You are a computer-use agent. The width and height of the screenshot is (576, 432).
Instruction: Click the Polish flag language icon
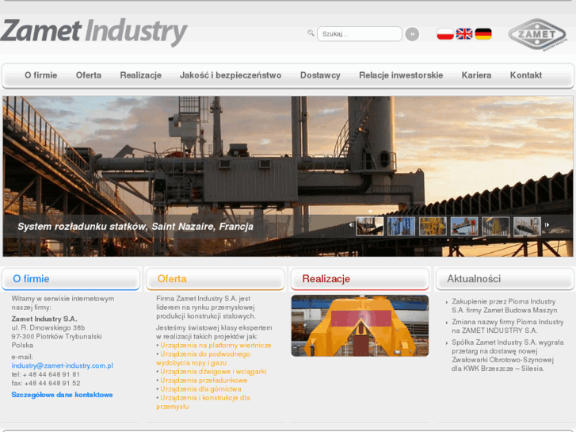point(444,34)
